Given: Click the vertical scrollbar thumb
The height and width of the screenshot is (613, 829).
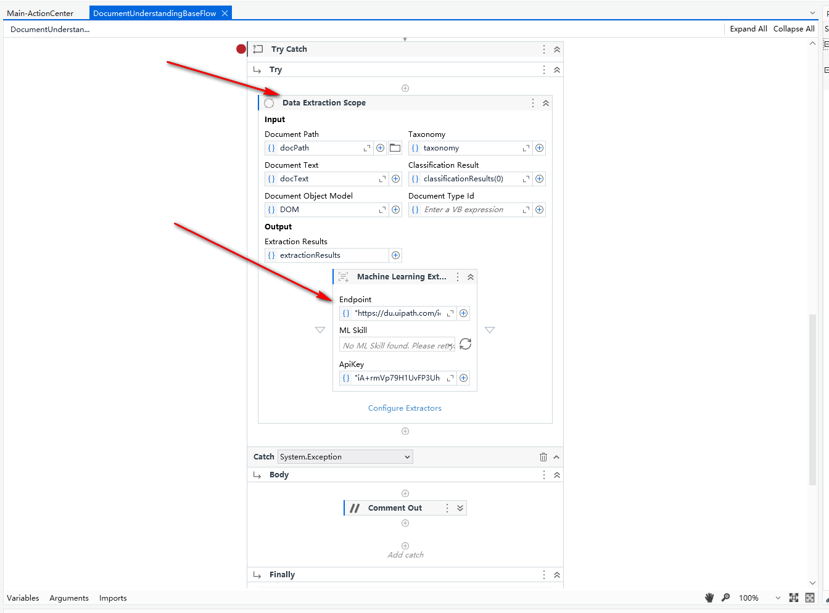Looking at the screenshot, I should [812, 400].
